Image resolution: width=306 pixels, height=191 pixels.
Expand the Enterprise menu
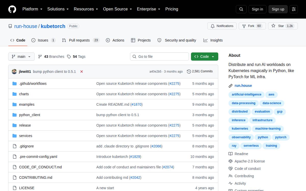(148, 9)
